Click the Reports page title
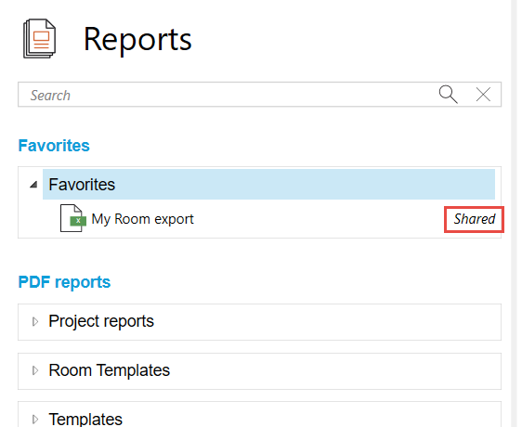The width and height of the screenshot is (522, 427). coord(137,40)
